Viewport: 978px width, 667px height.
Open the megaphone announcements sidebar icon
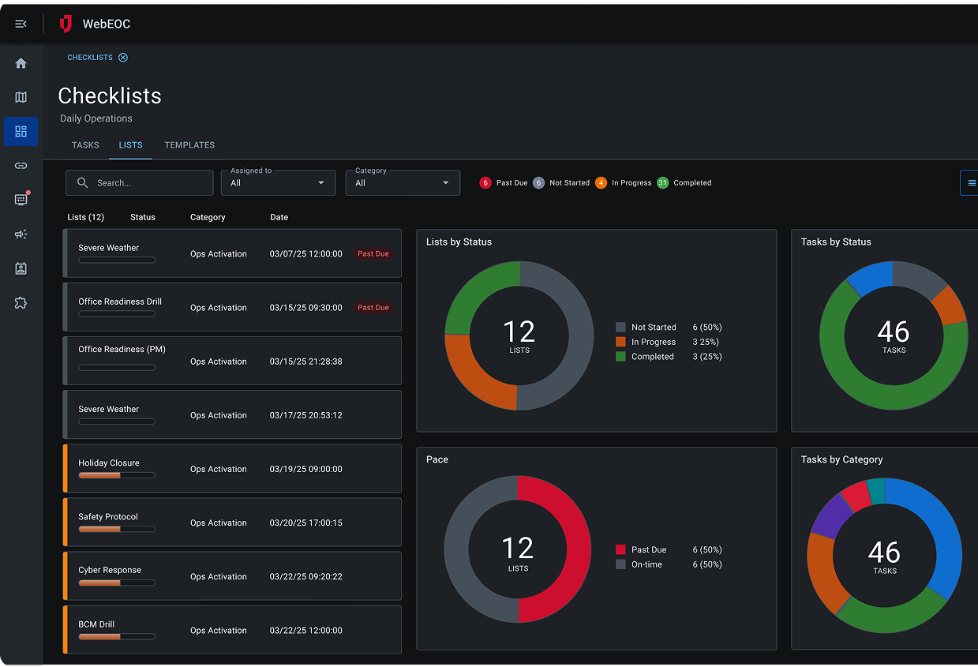(x=21, y=234)
